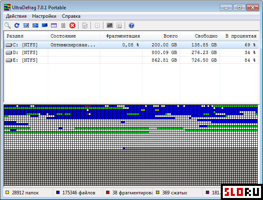Click the red fragmented legend swatch
Viewport: 263px width, 200px height.
click(108, 192)
